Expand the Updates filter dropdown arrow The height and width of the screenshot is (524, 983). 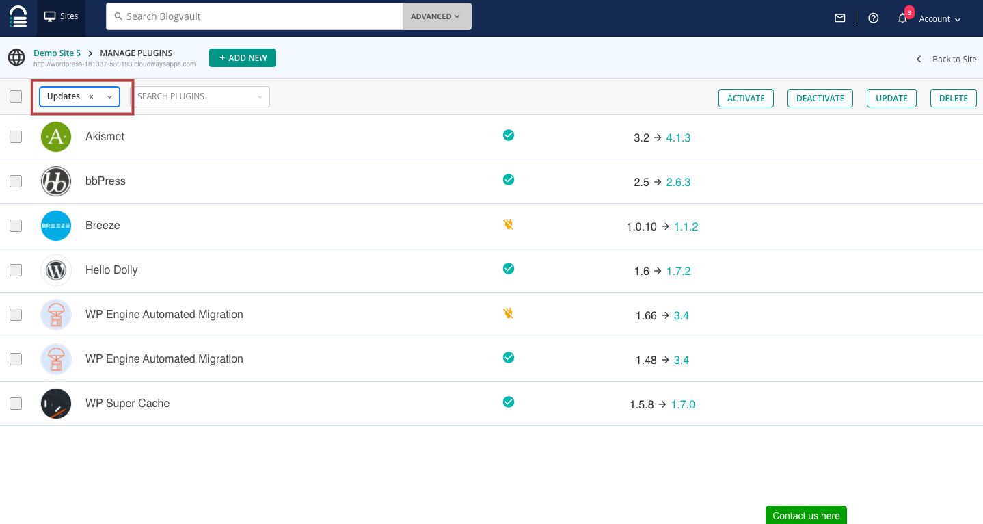point(109,97)
